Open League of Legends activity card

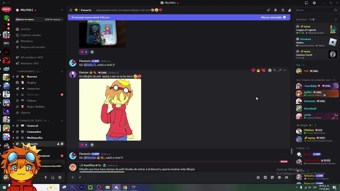point(317,30)
